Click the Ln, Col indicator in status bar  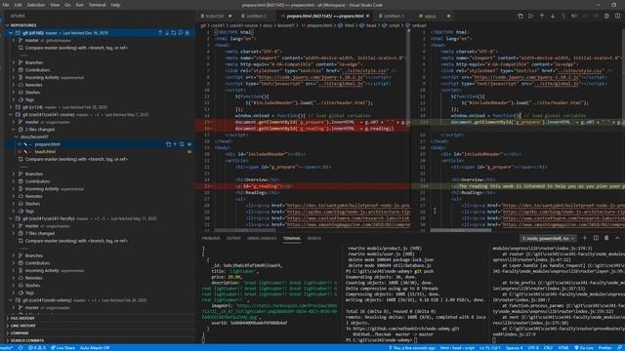click(490, 348)
